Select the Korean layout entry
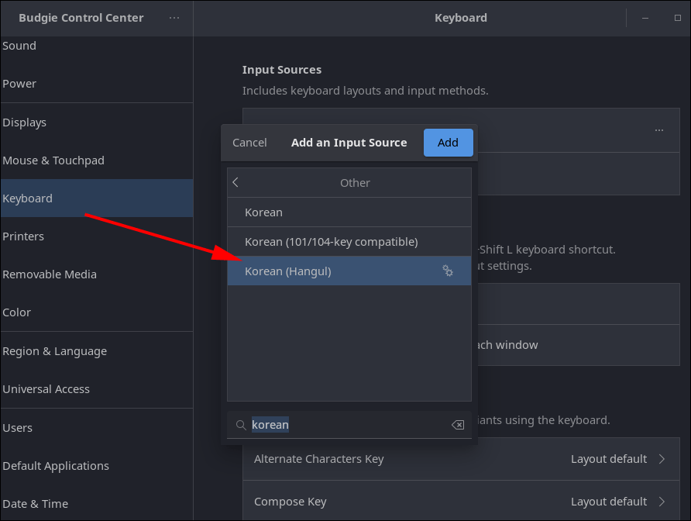Screen dimensions: 691x521 tap(349, 212)
